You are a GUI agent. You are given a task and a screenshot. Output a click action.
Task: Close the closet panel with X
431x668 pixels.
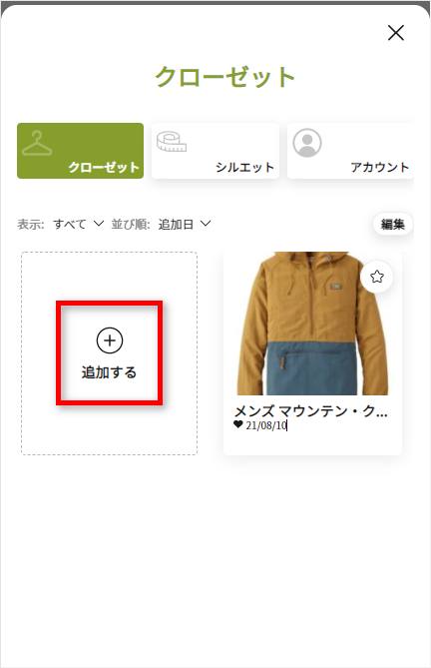[396, 32]
